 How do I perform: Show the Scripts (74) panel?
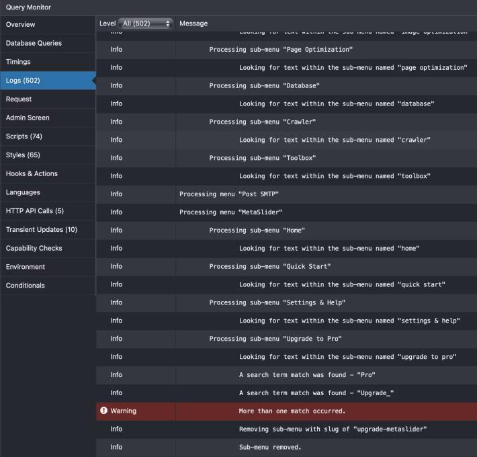(x=24, y=136)
